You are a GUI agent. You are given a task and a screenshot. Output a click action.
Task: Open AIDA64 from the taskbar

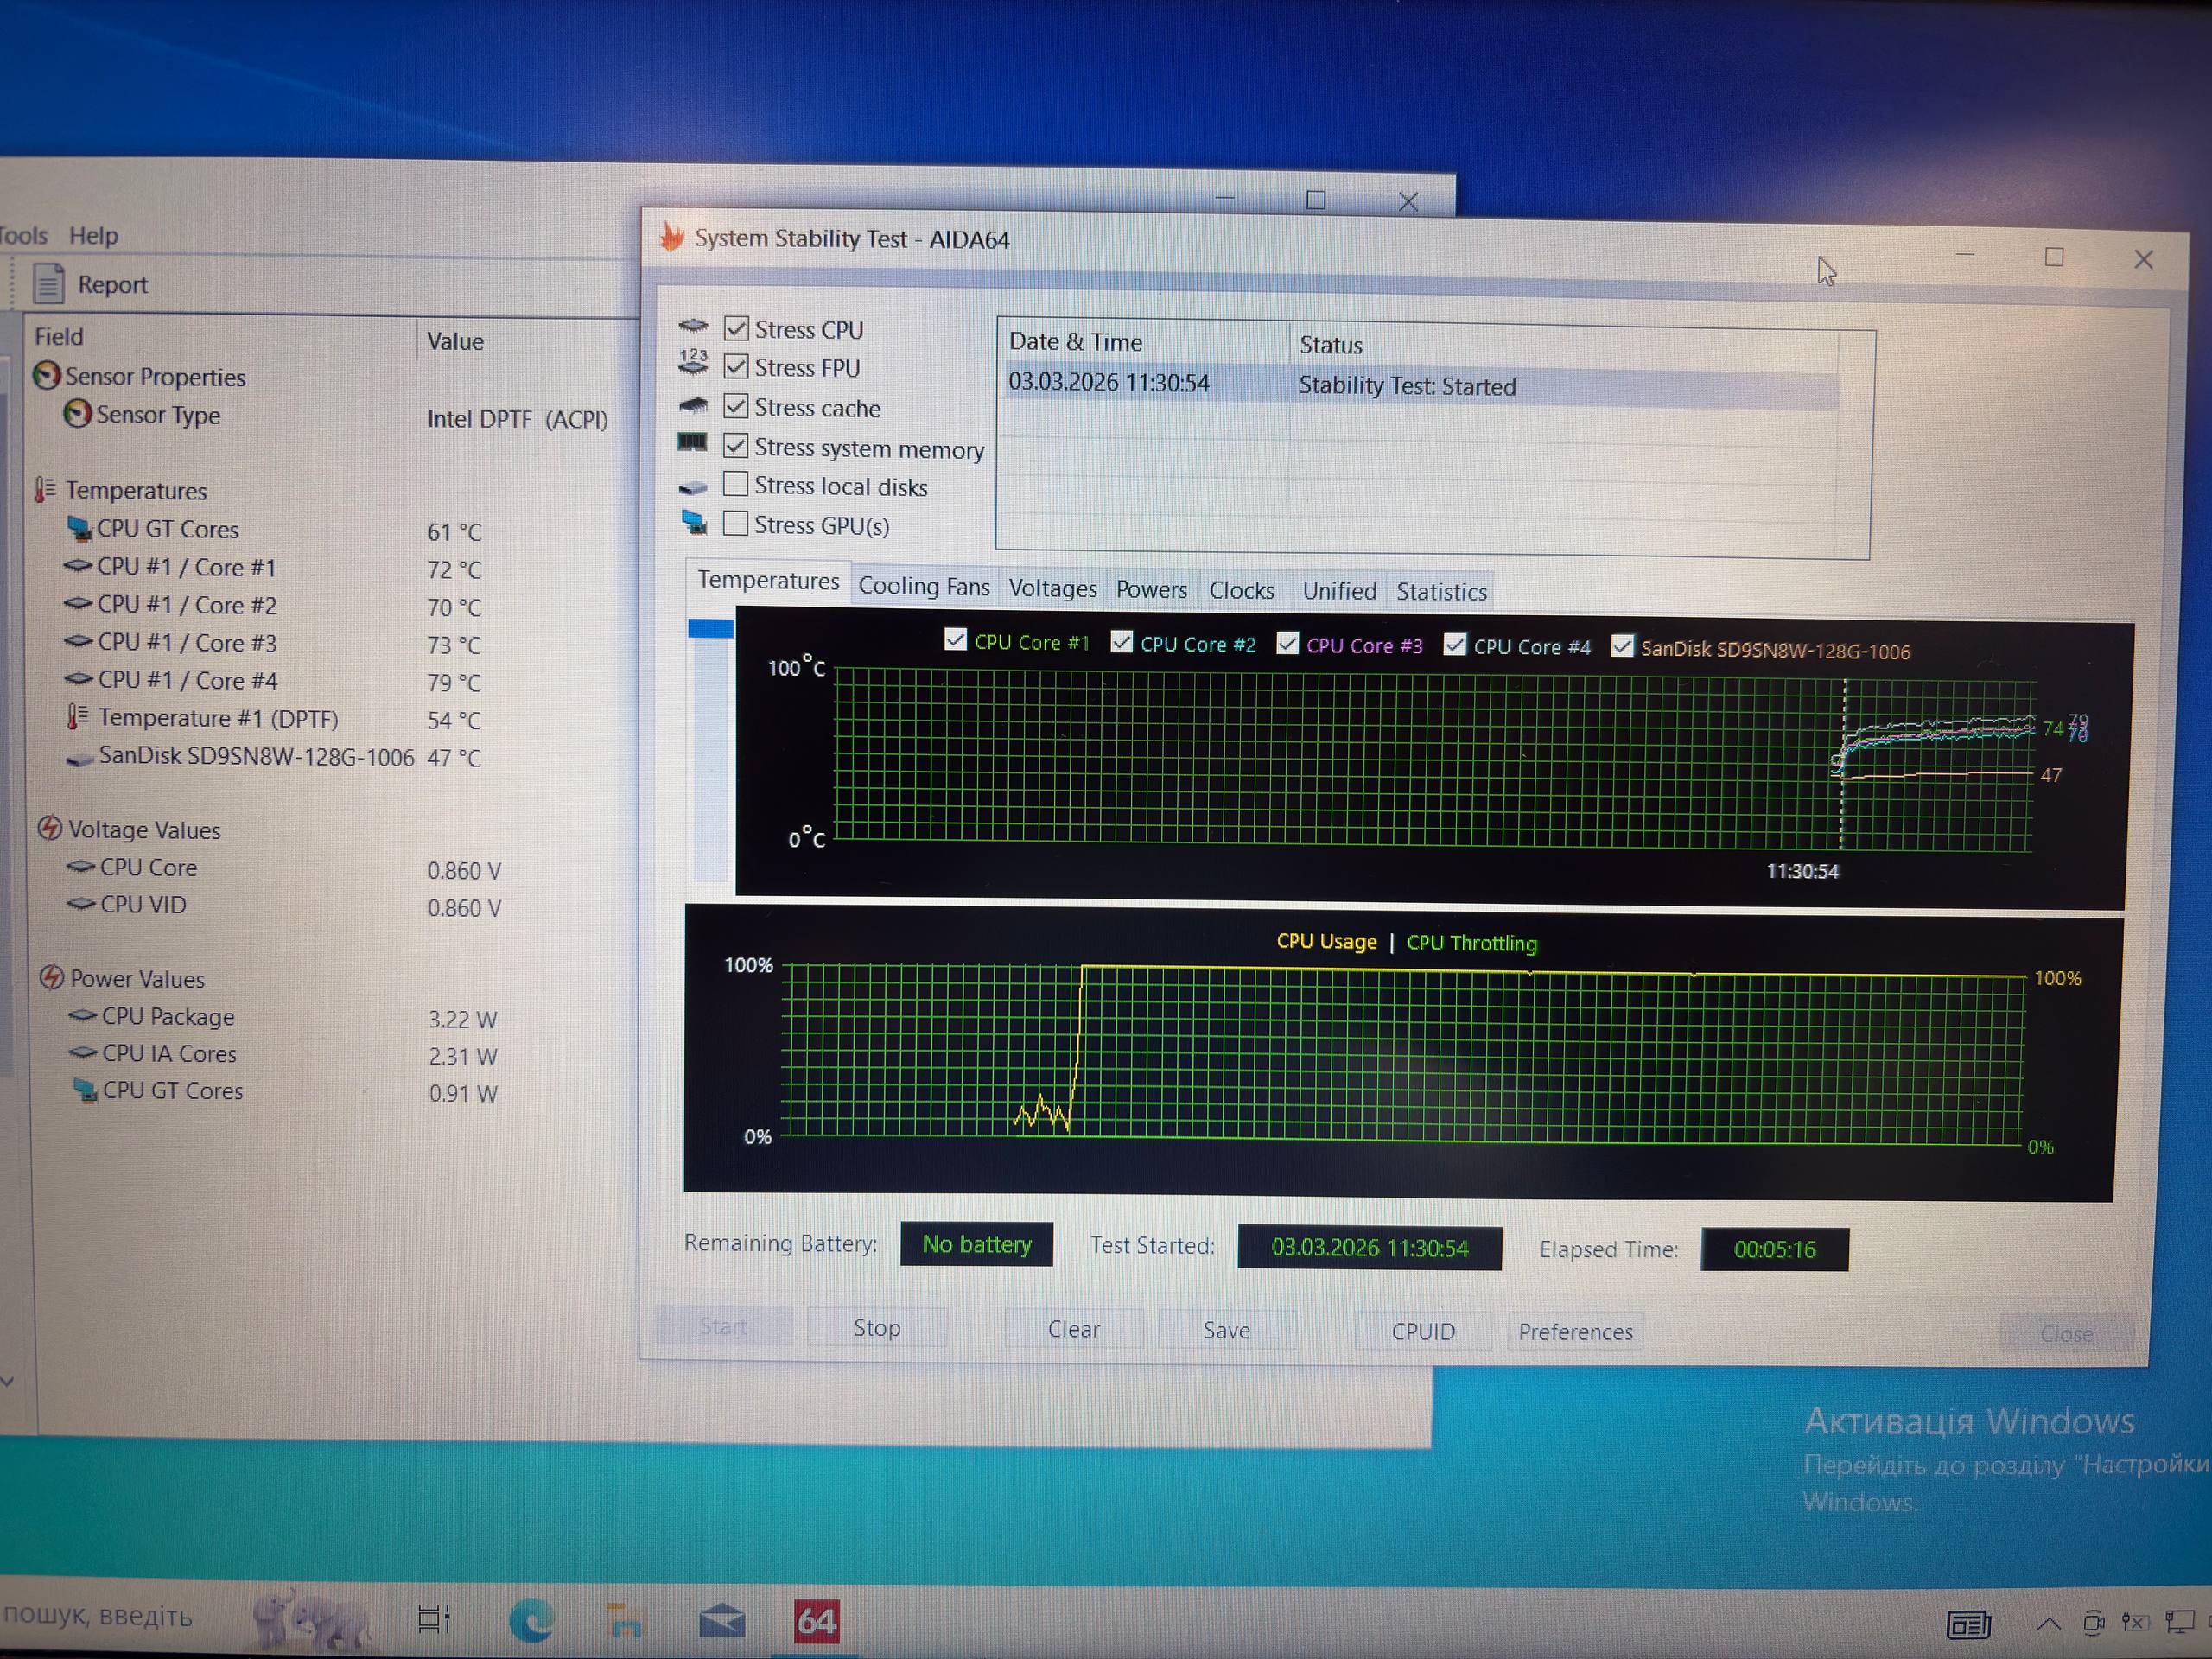coord(816,1620)
